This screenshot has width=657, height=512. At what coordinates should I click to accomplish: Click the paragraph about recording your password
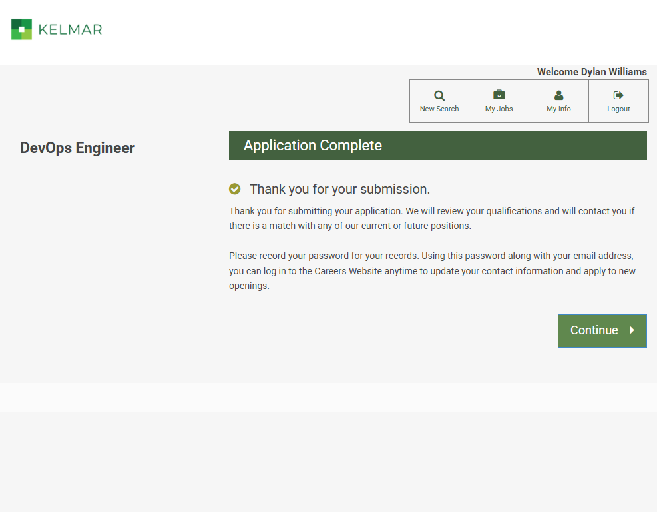(431, 271)
